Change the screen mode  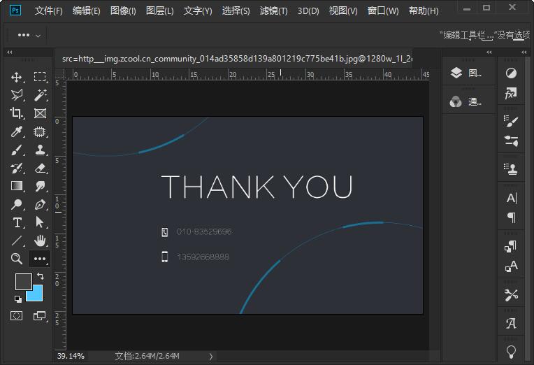coord(40,315)
